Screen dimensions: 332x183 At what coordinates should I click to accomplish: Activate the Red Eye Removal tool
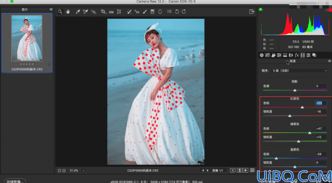(x=137, y=12)
